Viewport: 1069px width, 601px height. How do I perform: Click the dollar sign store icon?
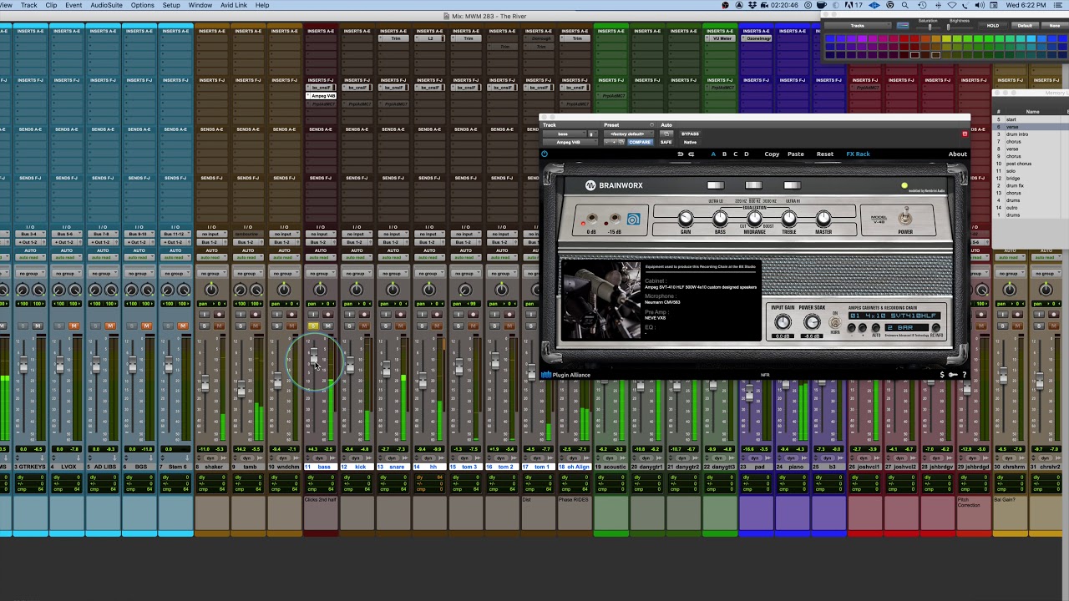(942, 375)
